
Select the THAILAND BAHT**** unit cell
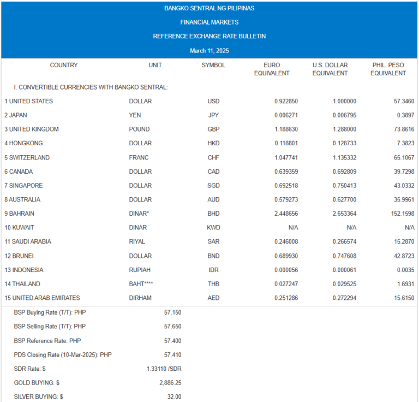tap(141, 284)
